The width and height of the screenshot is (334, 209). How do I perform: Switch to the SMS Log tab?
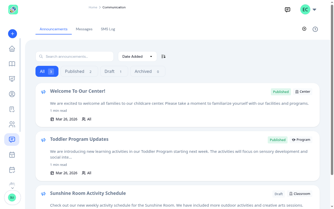pyautogui.click(x=108, y=29)
